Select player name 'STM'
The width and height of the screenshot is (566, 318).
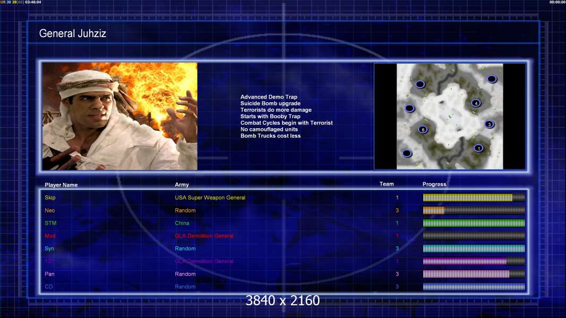pos(50,223)
